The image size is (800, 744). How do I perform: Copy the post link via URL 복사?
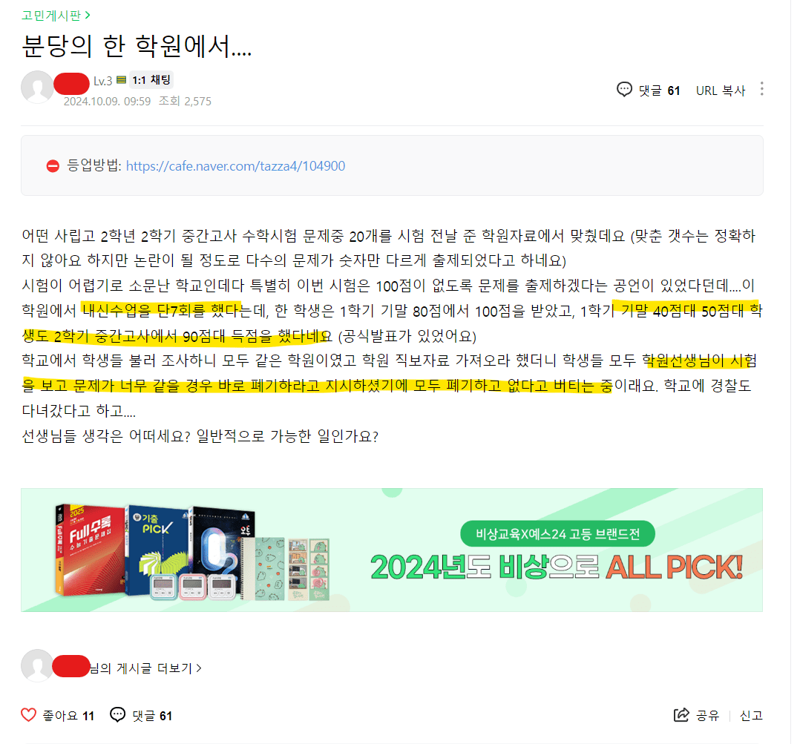721,90
